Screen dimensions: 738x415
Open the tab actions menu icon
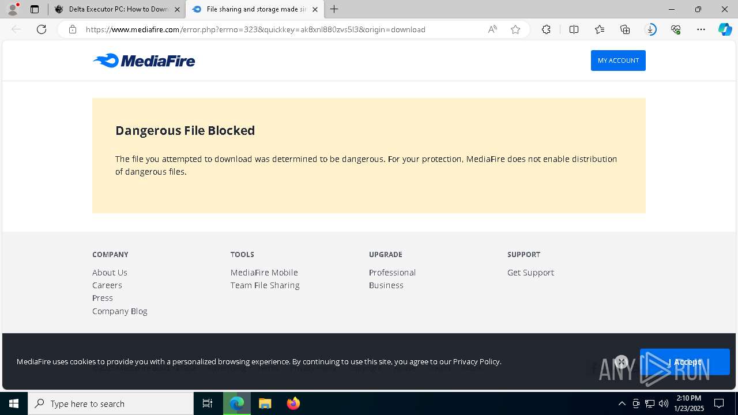[x=35, y=9]
